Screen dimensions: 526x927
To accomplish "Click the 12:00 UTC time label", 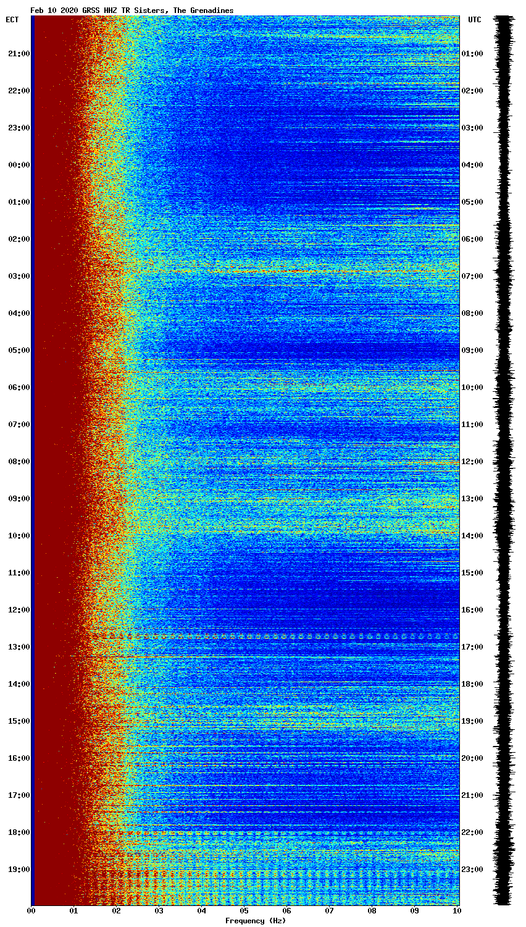I will coord(472,462).
